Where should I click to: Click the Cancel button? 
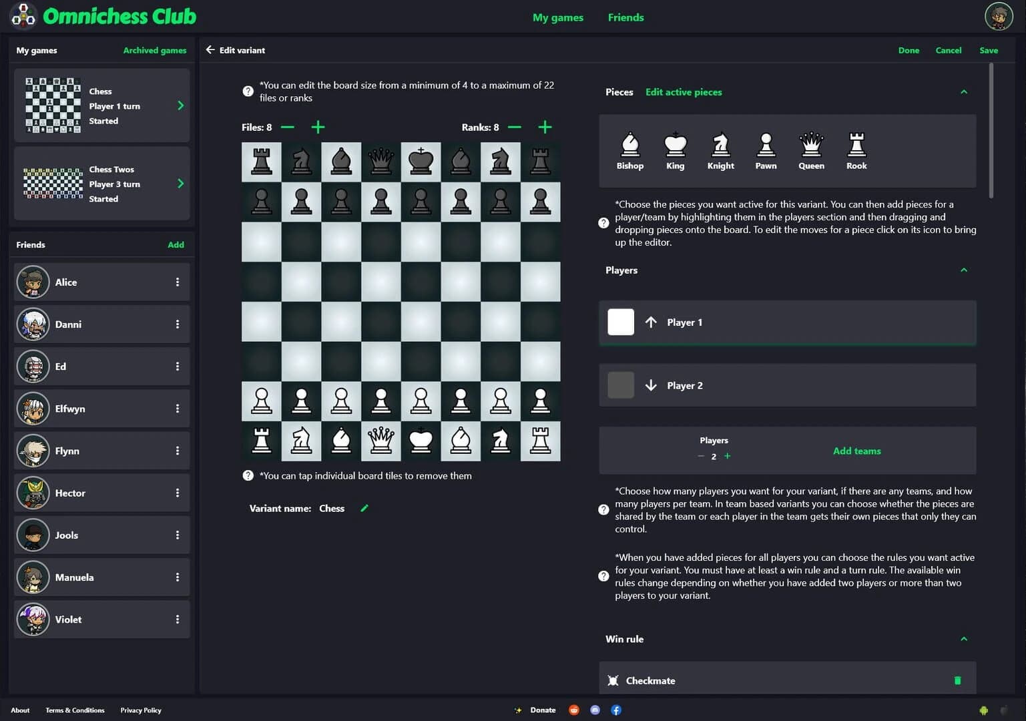[949, 50]
